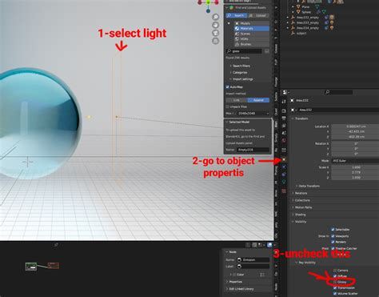Select the Materials asset type

pos(252,29)
